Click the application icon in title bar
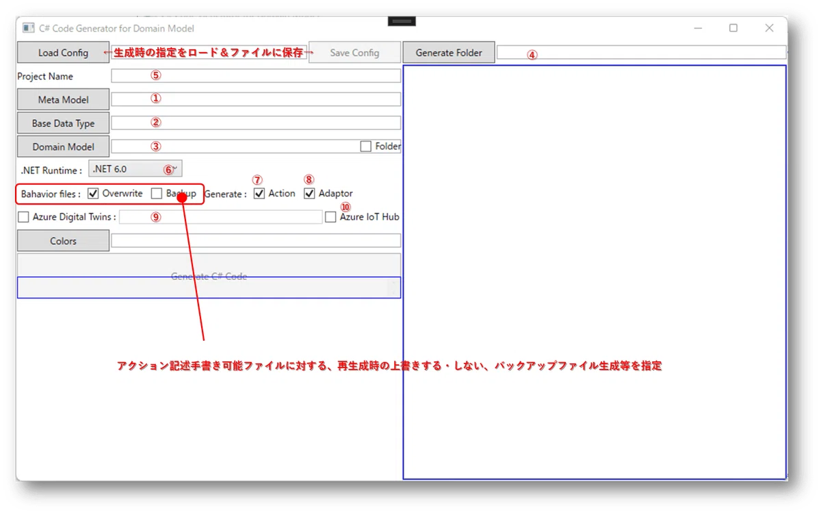The width and height of the screenshot is (821, 514). coord(28,28)
